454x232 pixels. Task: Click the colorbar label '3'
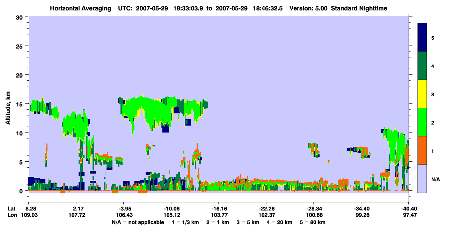tap(433, 94)
